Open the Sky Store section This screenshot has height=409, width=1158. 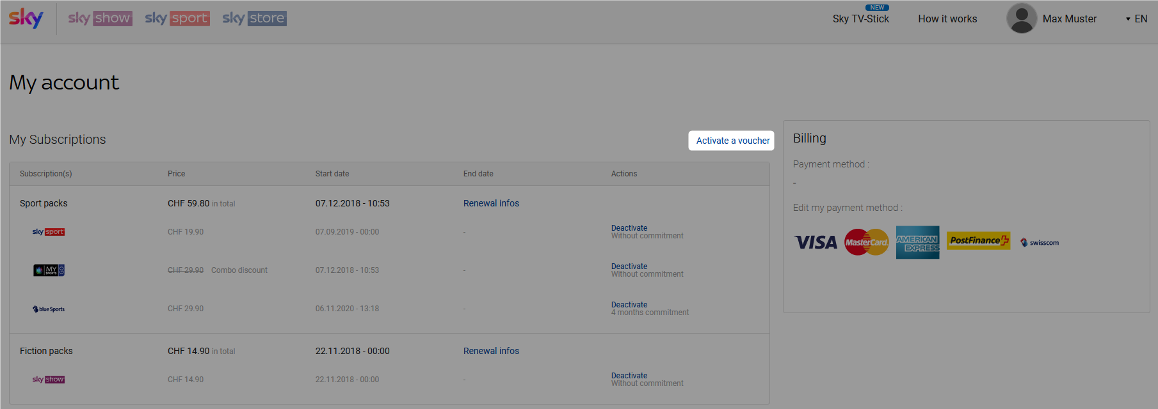click(x=254, y=19)
